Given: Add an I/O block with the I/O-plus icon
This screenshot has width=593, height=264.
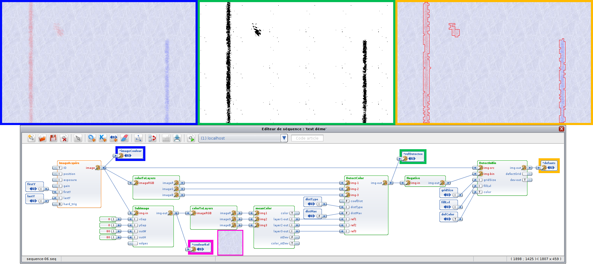Looking at the screenshot, I should pos(114,138).
